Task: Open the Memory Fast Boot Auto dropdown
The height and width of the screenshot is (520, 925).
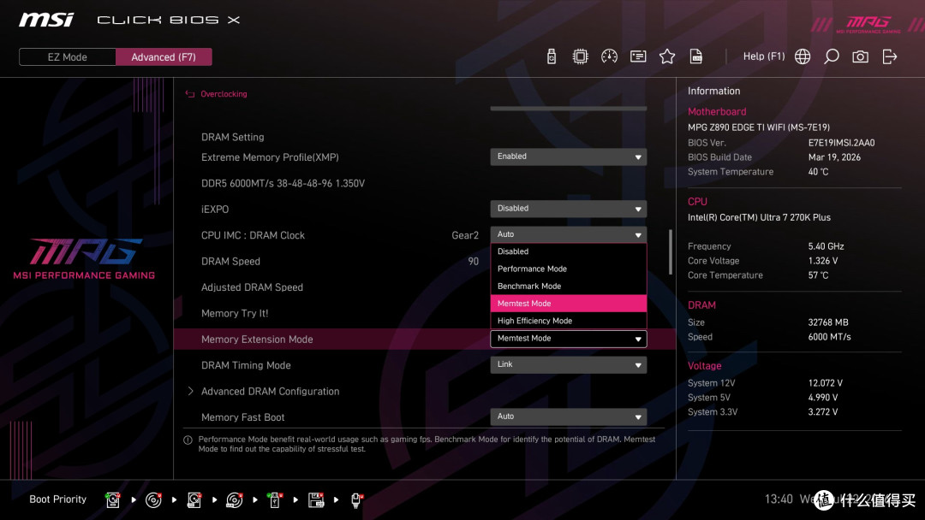Action: 568,417
